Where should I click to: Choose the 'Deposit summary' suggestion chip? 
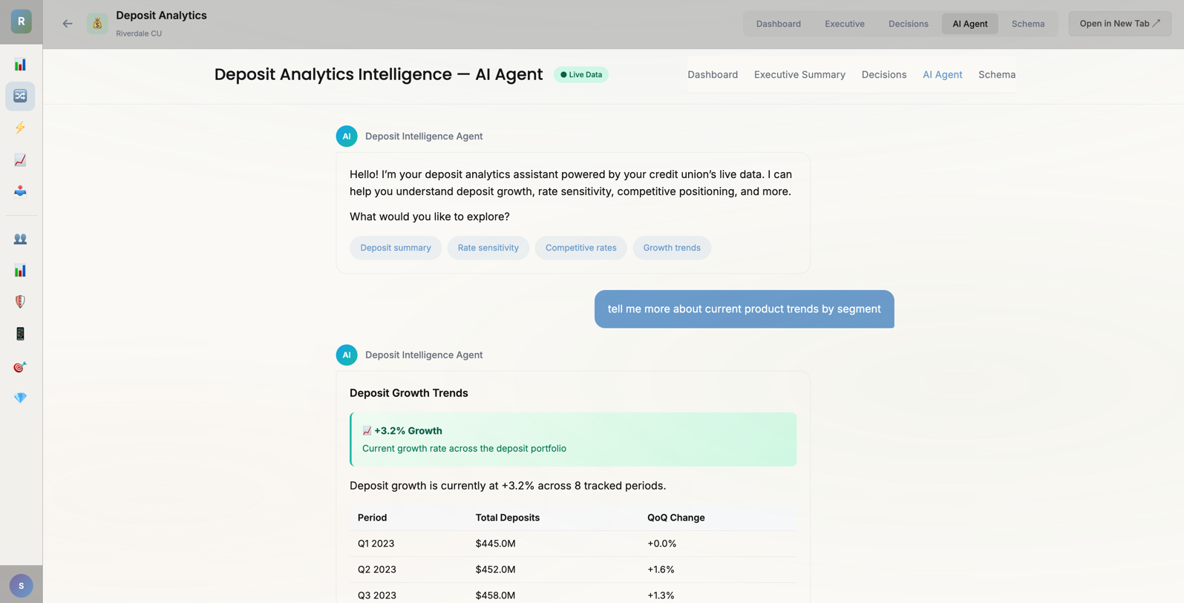point(395,248)
